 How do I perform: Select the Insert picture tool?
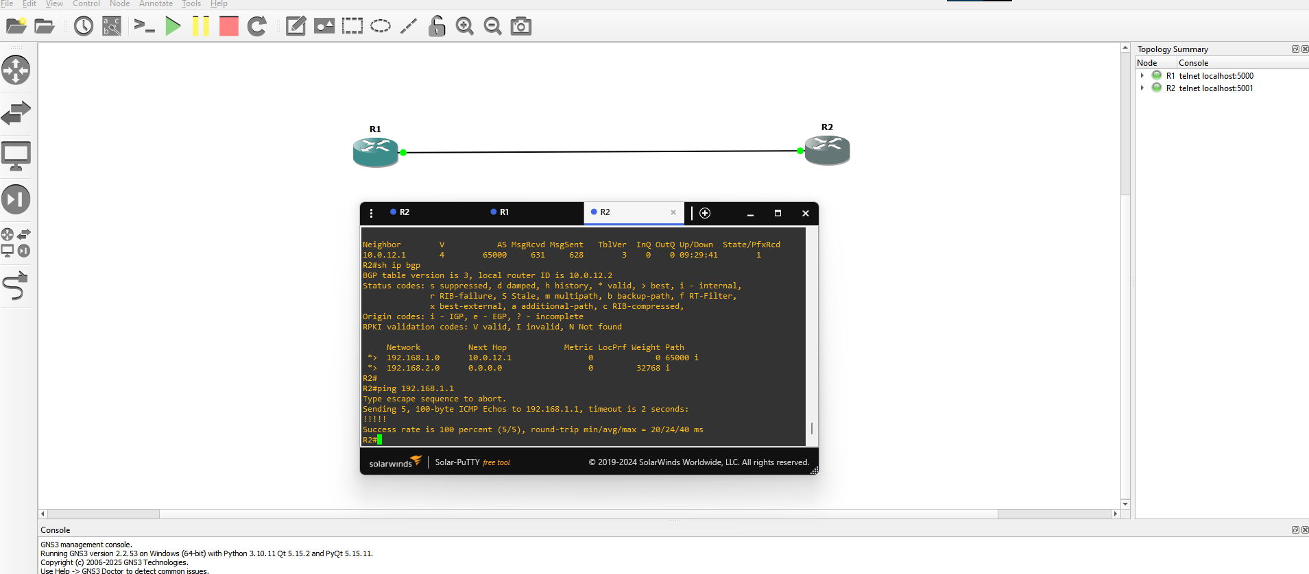point(324,26)
